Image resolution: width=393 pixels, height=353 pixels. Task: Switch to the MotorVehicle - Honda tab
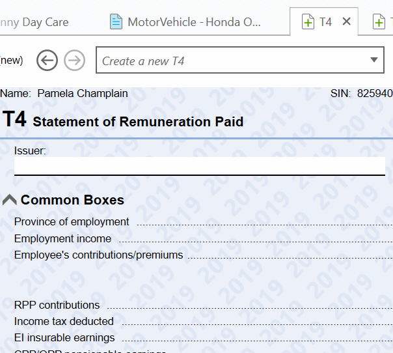(185, 22)
